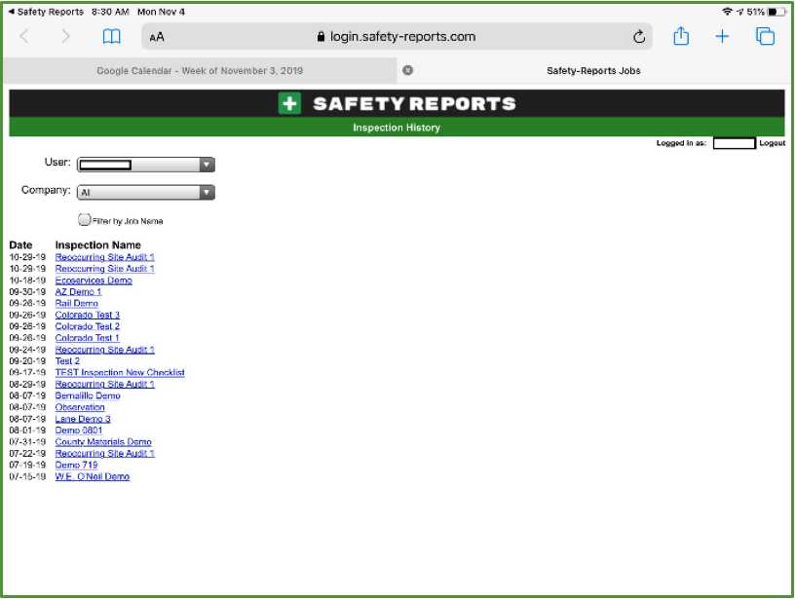Click the date 07-31-19

click(x=27, y=442)
